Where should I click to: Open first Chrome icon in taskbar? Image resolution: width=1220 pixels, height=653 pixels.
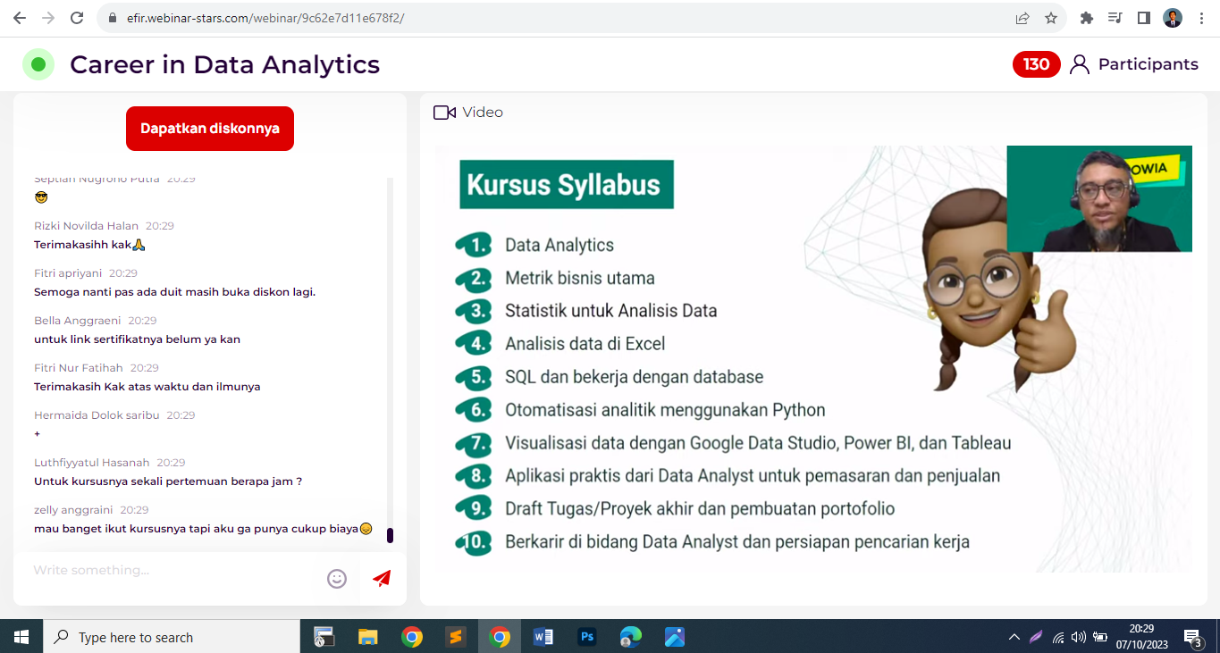[412, 637]
